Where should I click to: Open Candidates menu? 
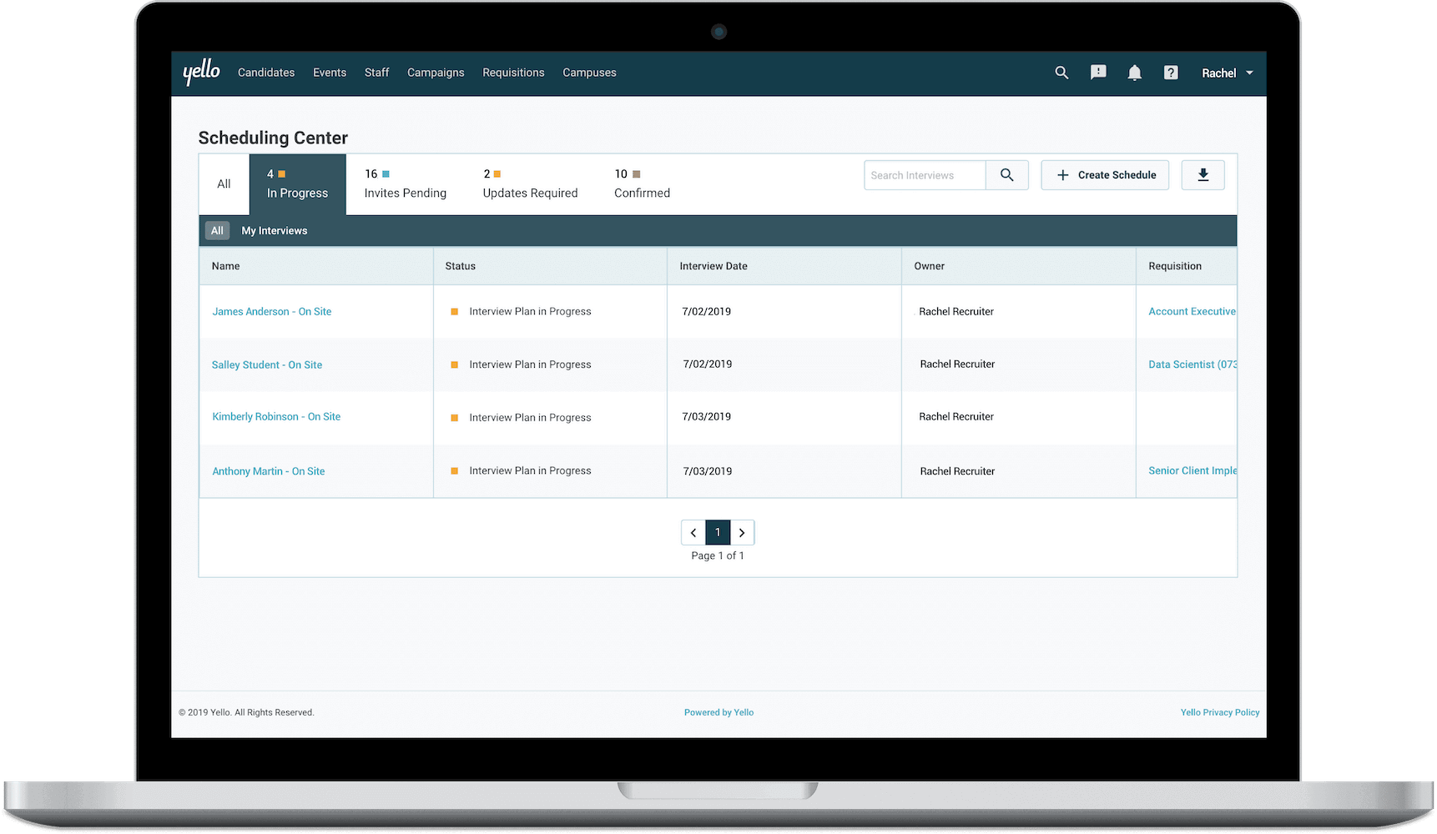point(266,73)
